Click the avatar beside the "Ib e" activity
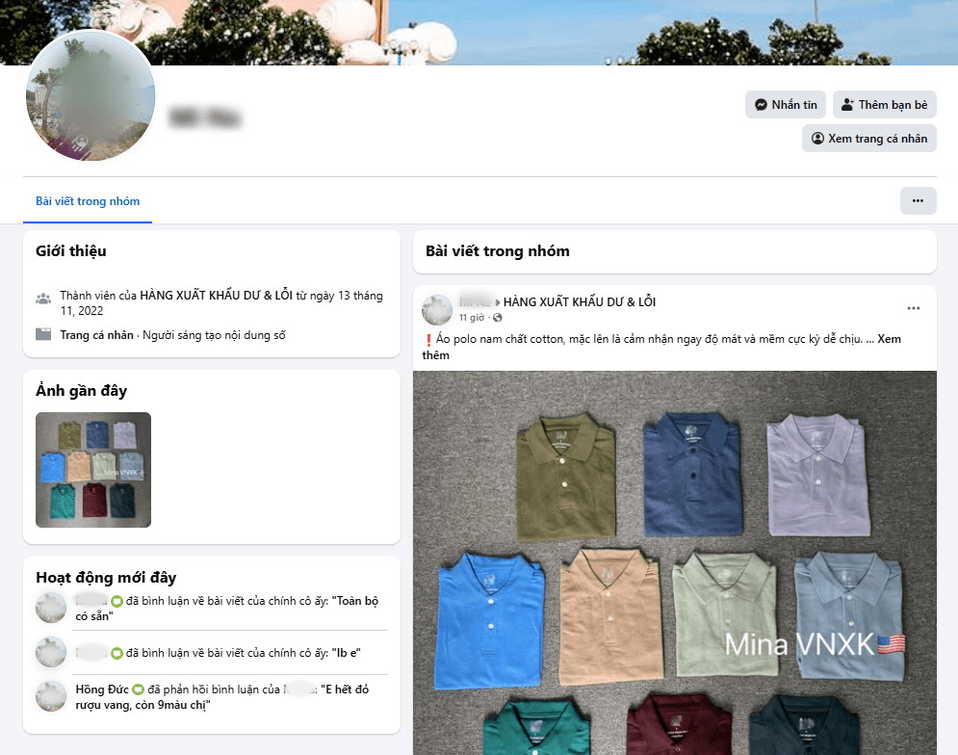The height and width of the screenshot is (755, 958). [51, 652]
